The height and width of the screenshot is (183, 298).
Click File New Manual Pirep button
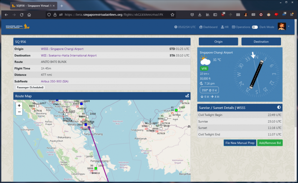(x=240, y=143)
